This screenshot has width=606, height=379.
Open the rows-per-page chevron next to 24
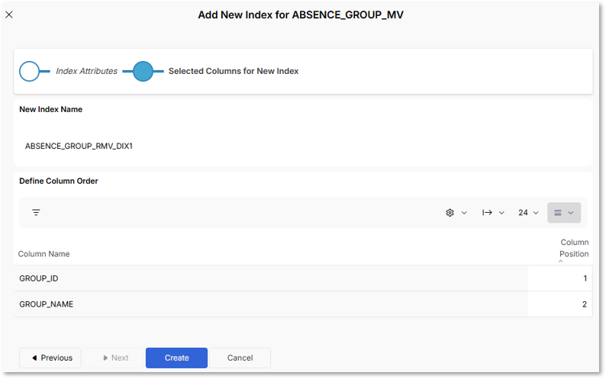(x=536, y=213)
